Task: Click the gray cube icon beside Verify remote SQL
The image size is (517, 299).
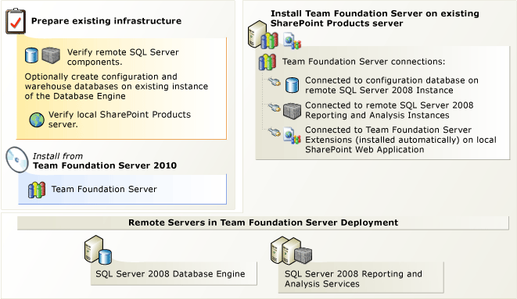Action: click(x=51, y=55)
